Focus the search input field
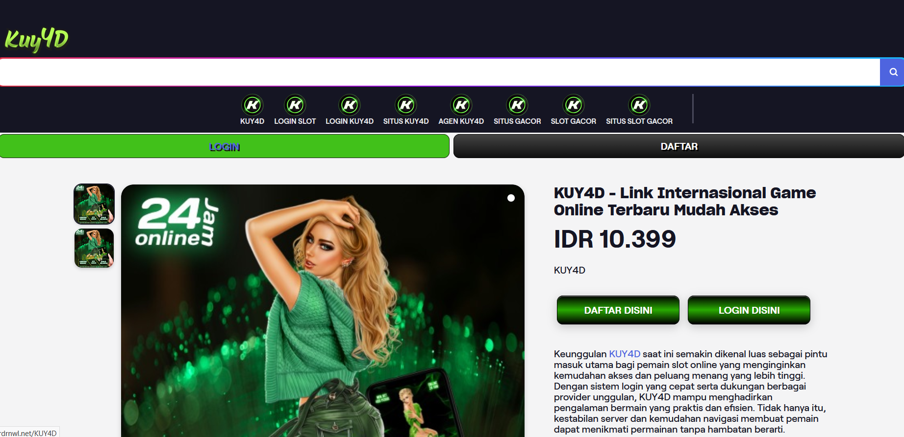 [440, 72]
